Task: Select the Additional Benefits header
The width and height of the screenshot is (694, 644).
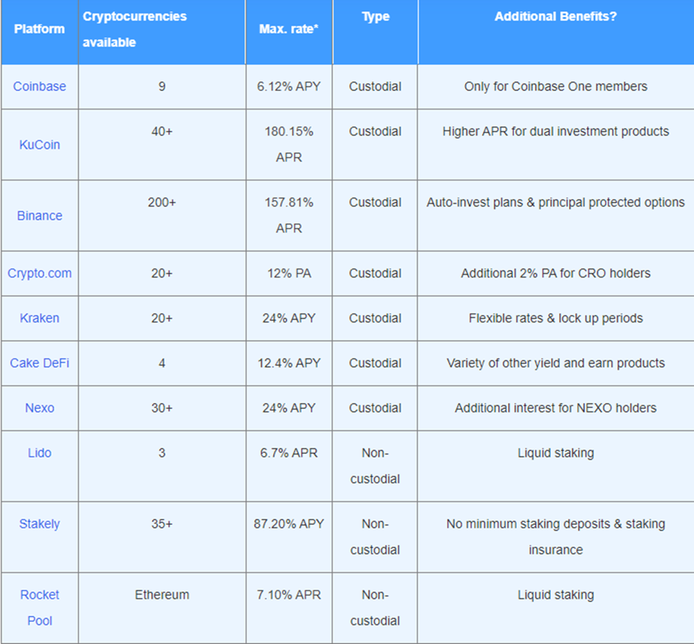Action: click(x=555, y=17)
